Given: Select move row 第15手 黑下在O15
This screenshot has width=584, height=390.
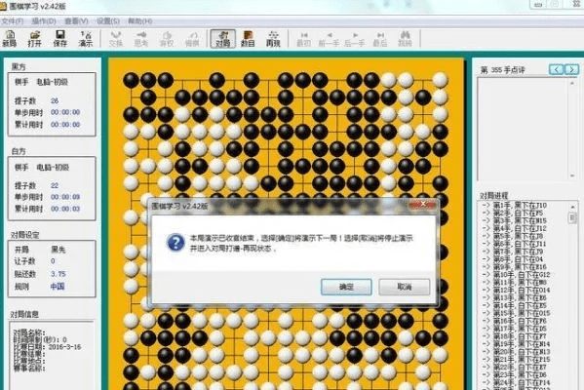Looking at the screenshot, I should 516,313.
